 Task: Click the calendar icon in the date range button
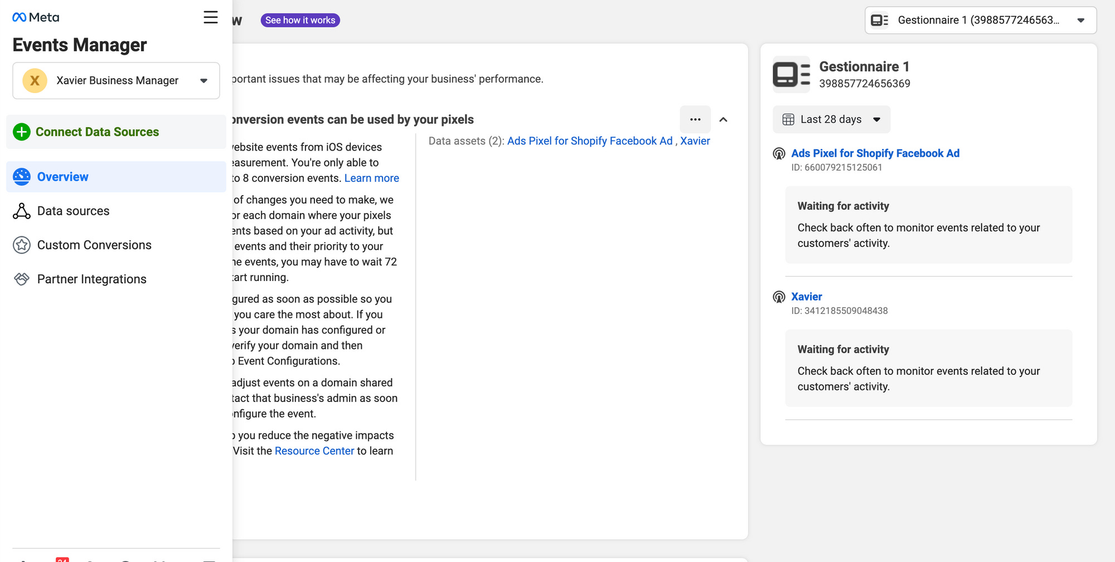(x=788, y=119)
